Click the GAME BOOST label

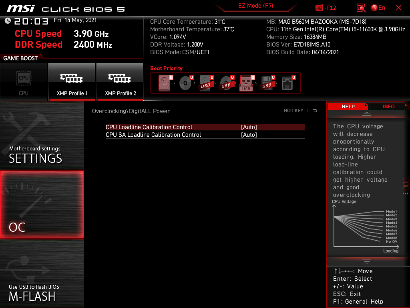pyautogui.click(x=20, y=58)
